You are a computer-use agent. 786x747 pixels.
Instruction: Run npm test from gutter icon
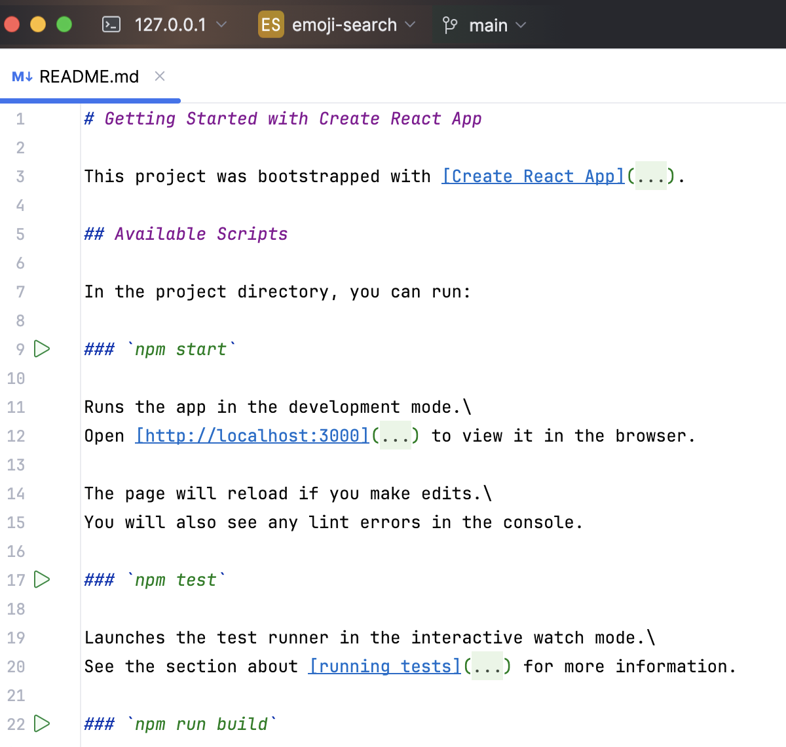[x=42, y=579]
